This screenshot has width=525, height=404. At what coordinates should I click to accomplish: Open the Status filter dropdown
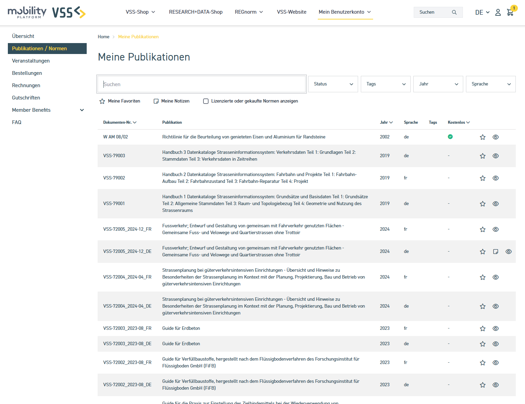[x=333, y=84]
